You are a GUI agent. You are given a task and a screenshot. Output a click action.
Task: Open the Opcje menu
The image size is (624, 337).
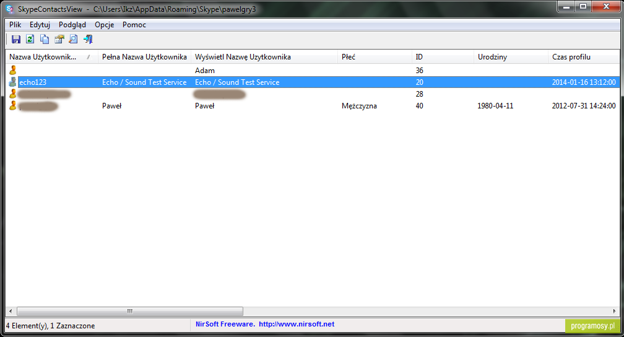104,25
